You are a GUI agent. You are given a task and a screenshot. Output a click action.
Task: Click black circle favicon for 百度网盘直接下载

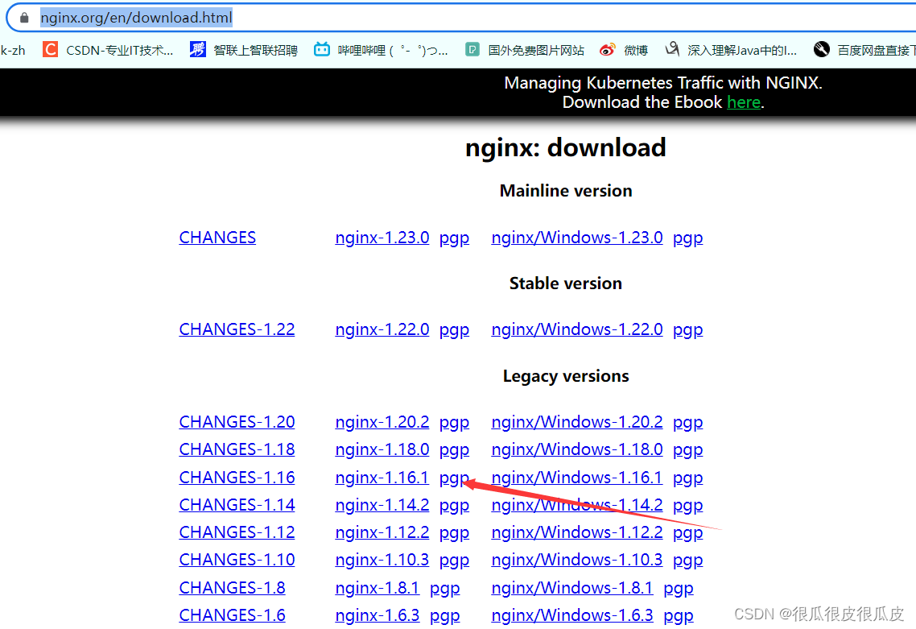coord(822,49)
